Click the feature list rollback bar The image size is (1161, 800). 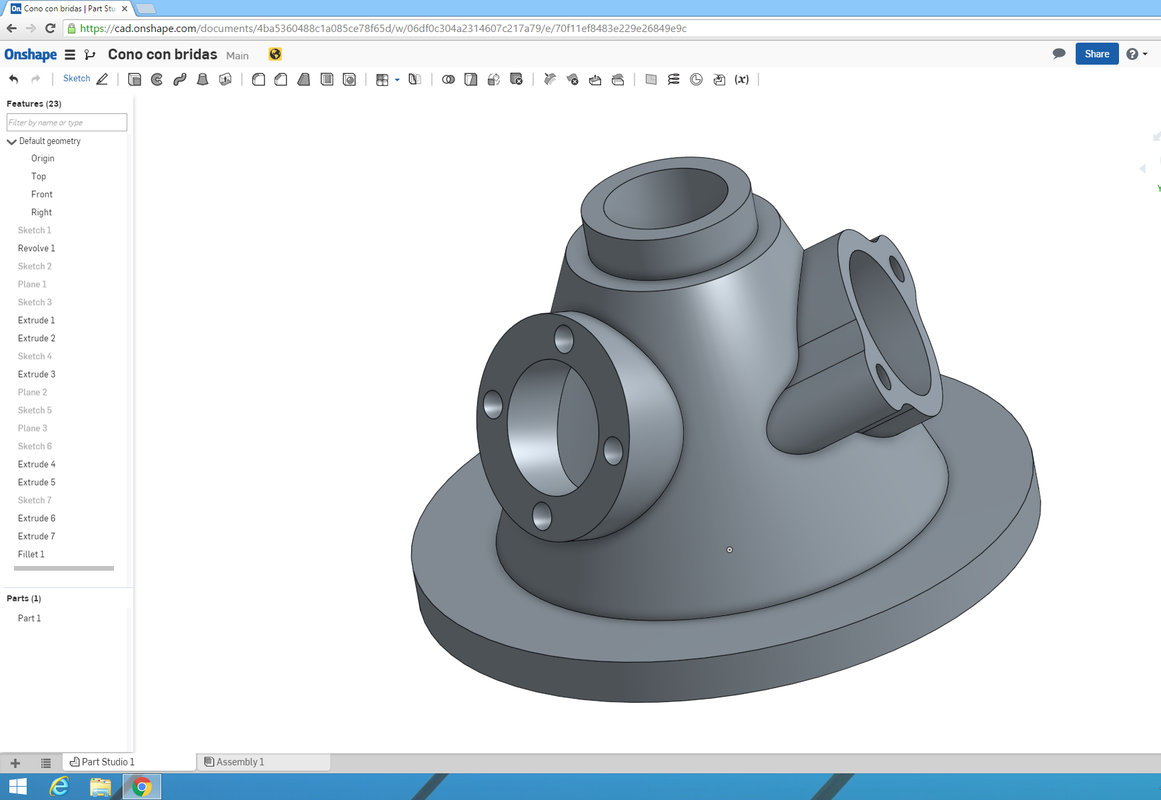tap(64, 569)
